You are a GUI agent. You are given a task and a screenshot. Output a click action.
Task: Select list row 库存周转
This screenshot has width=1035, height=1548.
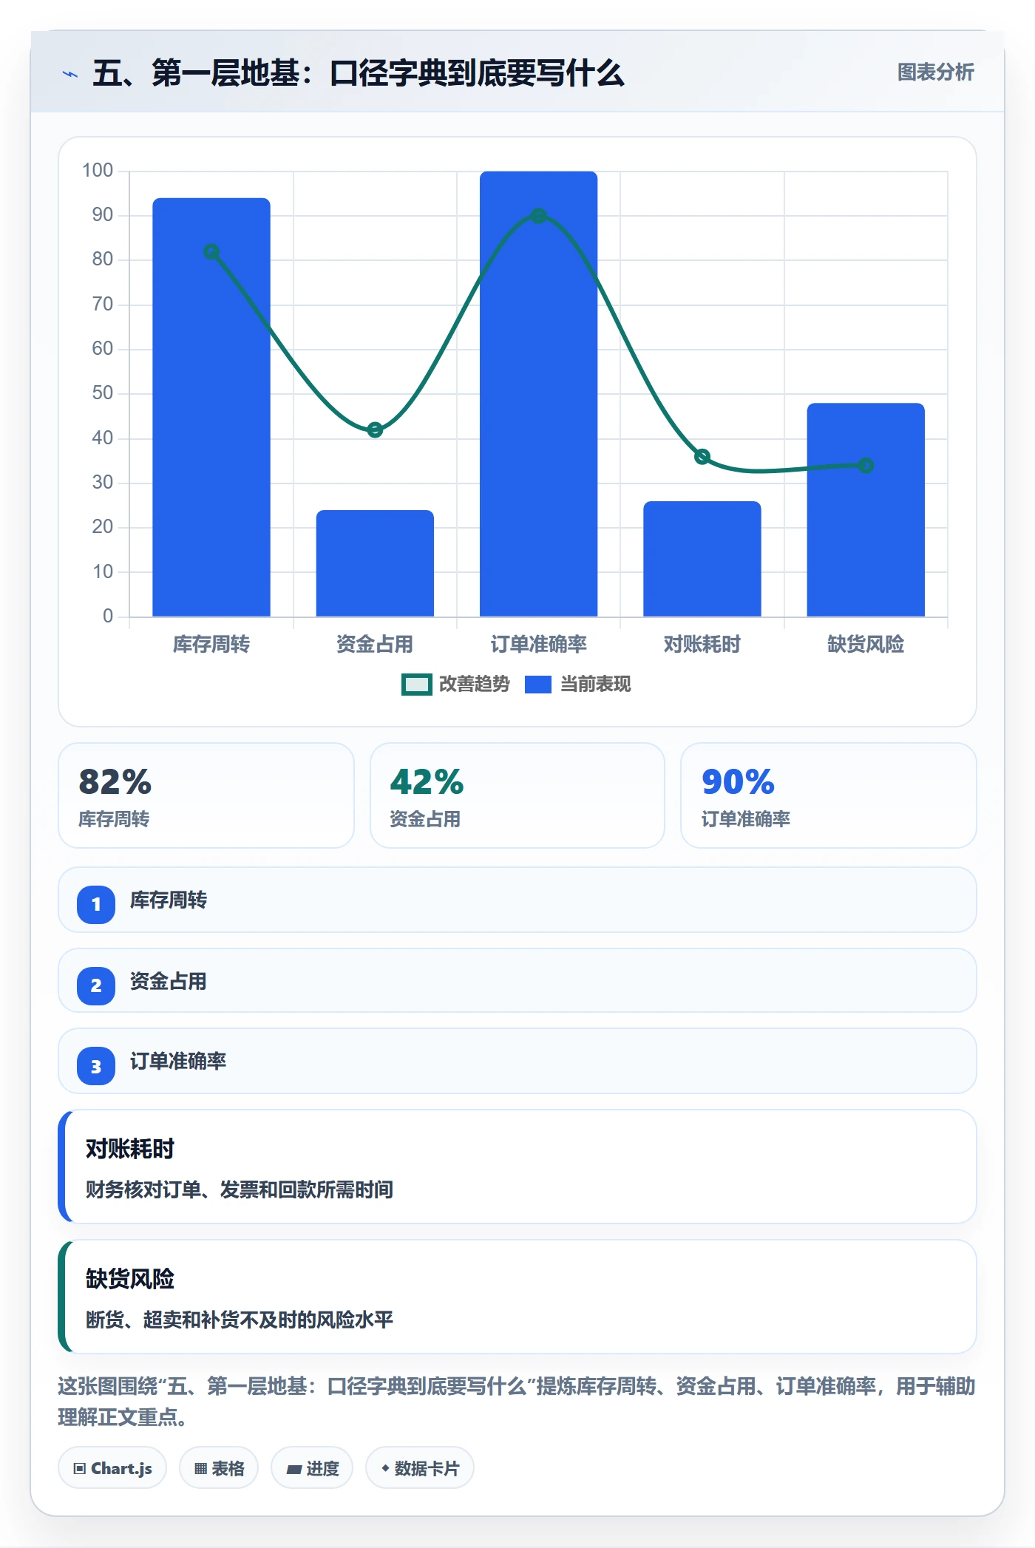point(517,900)
